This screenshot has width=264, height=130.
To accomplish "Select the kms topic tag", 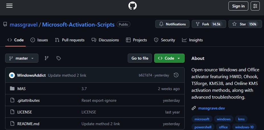I will pyautogui.click(x=241, y=119).
